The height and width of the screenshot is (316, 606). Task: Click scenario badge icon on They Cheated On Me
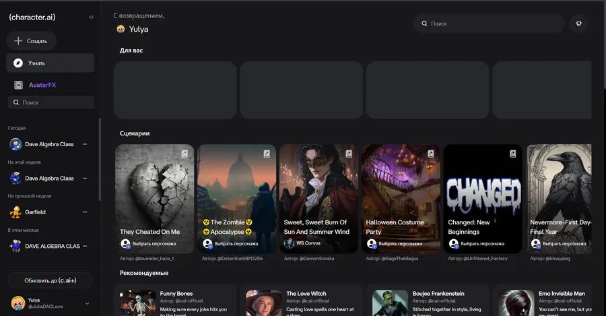click(184, 154)
